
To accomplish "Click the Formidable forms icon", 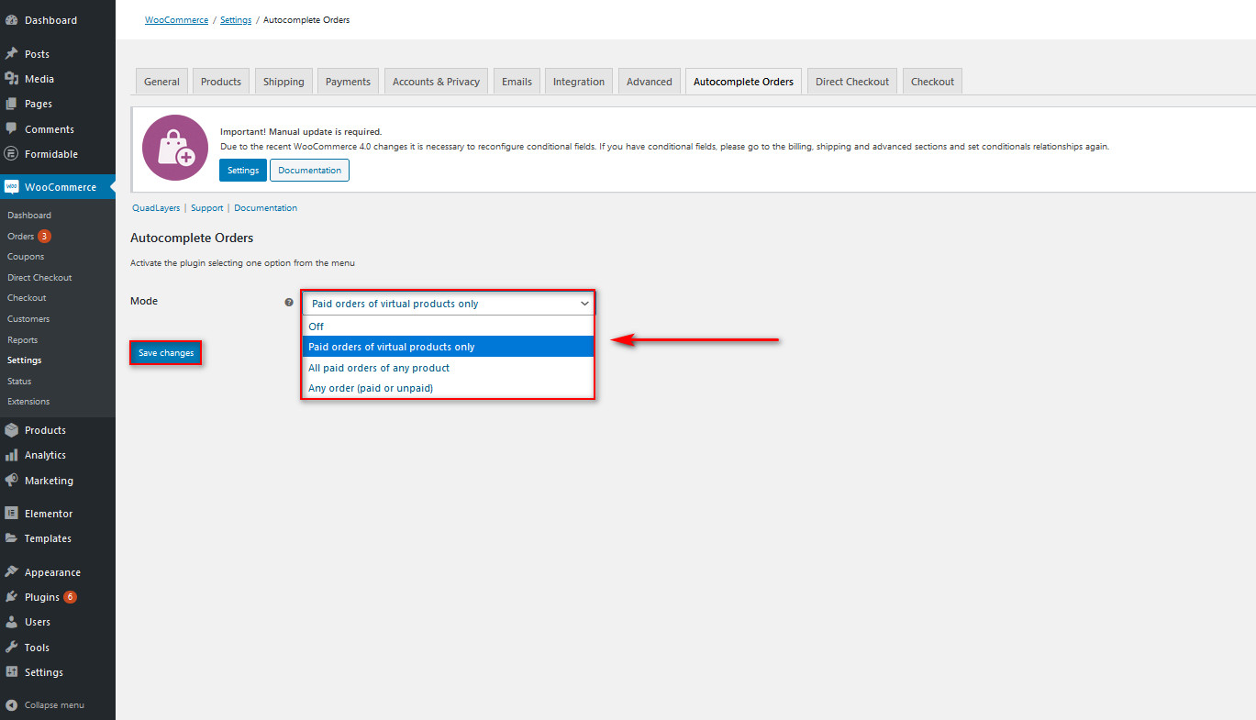I will click(x=12, y=154).
